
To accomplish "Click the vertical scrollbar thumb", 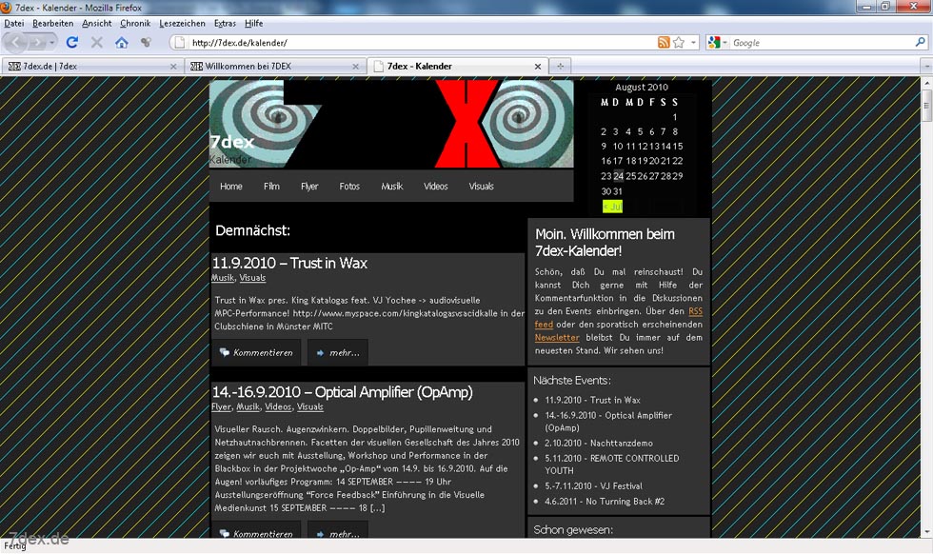I will click(x=926, y=105).
